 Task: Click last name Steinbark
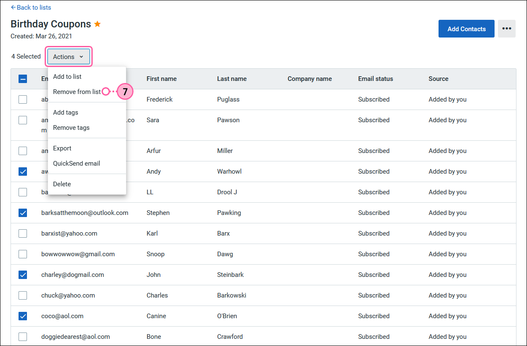pos(230,275)
